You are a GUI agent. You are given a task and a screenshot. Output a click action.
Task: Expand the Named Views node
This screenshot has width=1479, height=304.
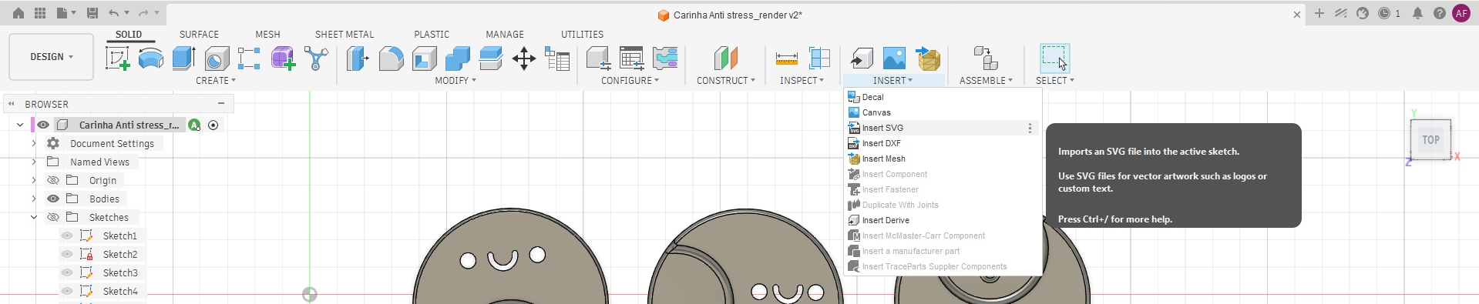pyautogui.click(x=34, y=162)
